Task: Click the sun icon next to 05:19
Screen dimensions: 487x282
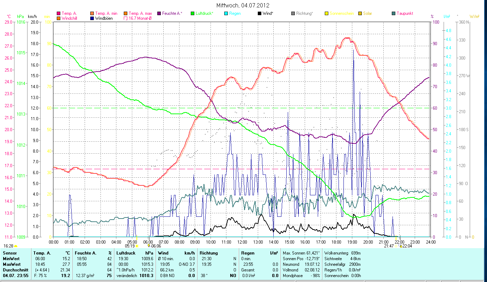Action: click(137, 246)
